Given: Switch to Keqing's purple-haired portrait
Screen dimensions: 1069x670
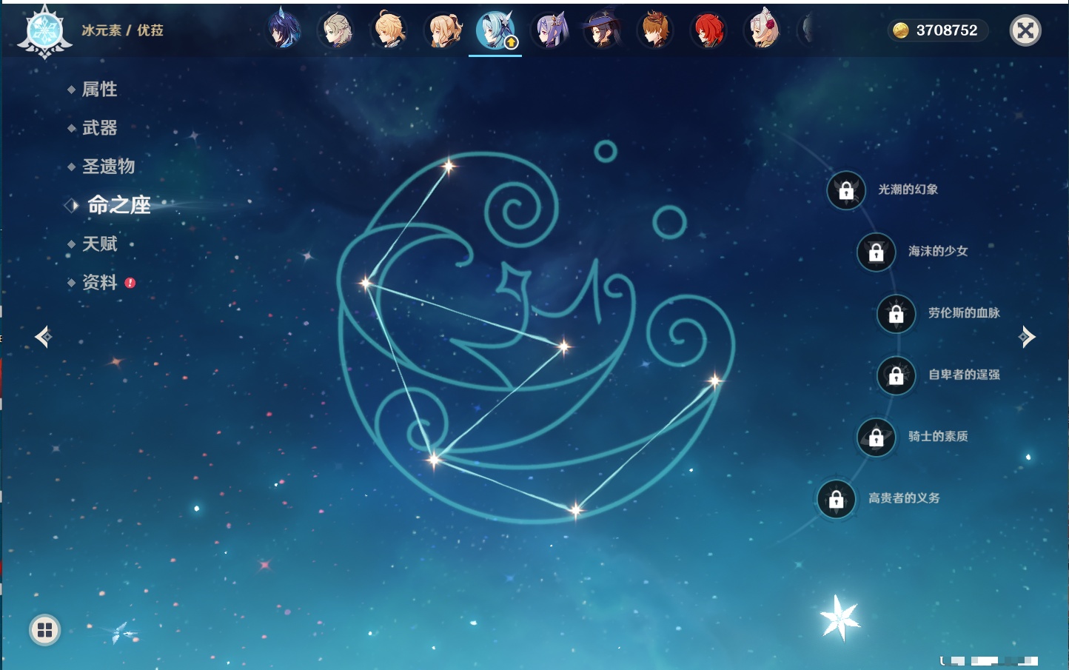Looking at the screenshot, I should (550, 30).
